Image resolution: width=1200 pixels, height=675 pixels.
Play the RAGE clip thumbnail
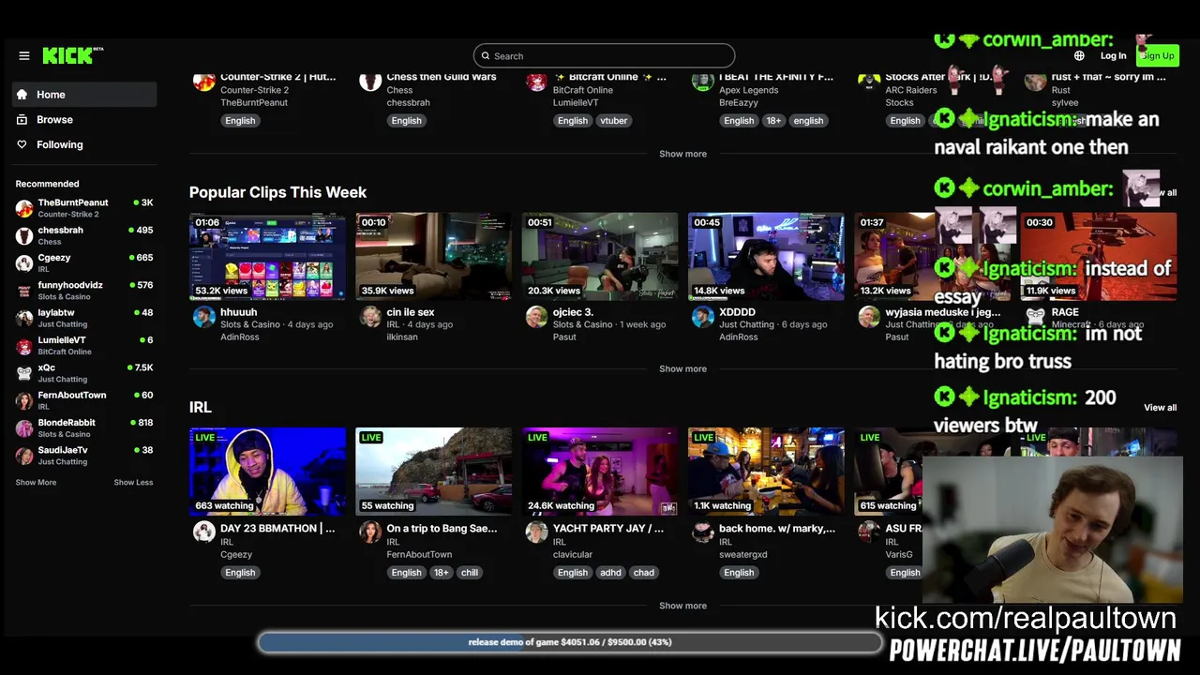(1098, 256)
